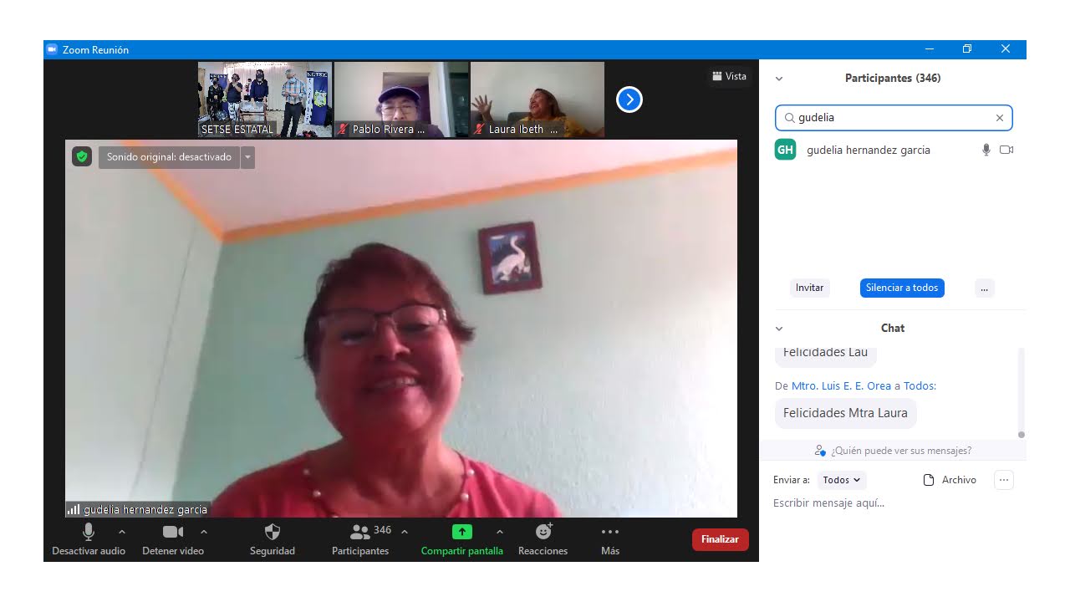Image resolution: width=1070 pixels, height=602 pixels.
Task: Click the green encryption shield icon
Action: tap(81, 157)
